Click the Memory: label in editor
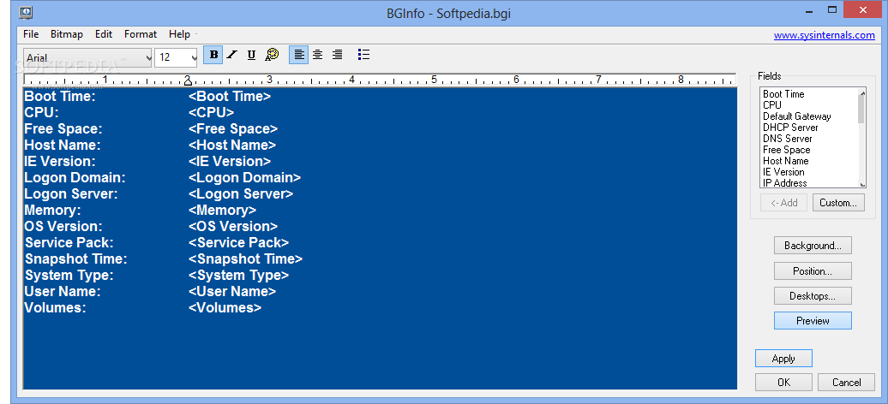This screenshot has height=404, width=888. click(x=52, y=211)
